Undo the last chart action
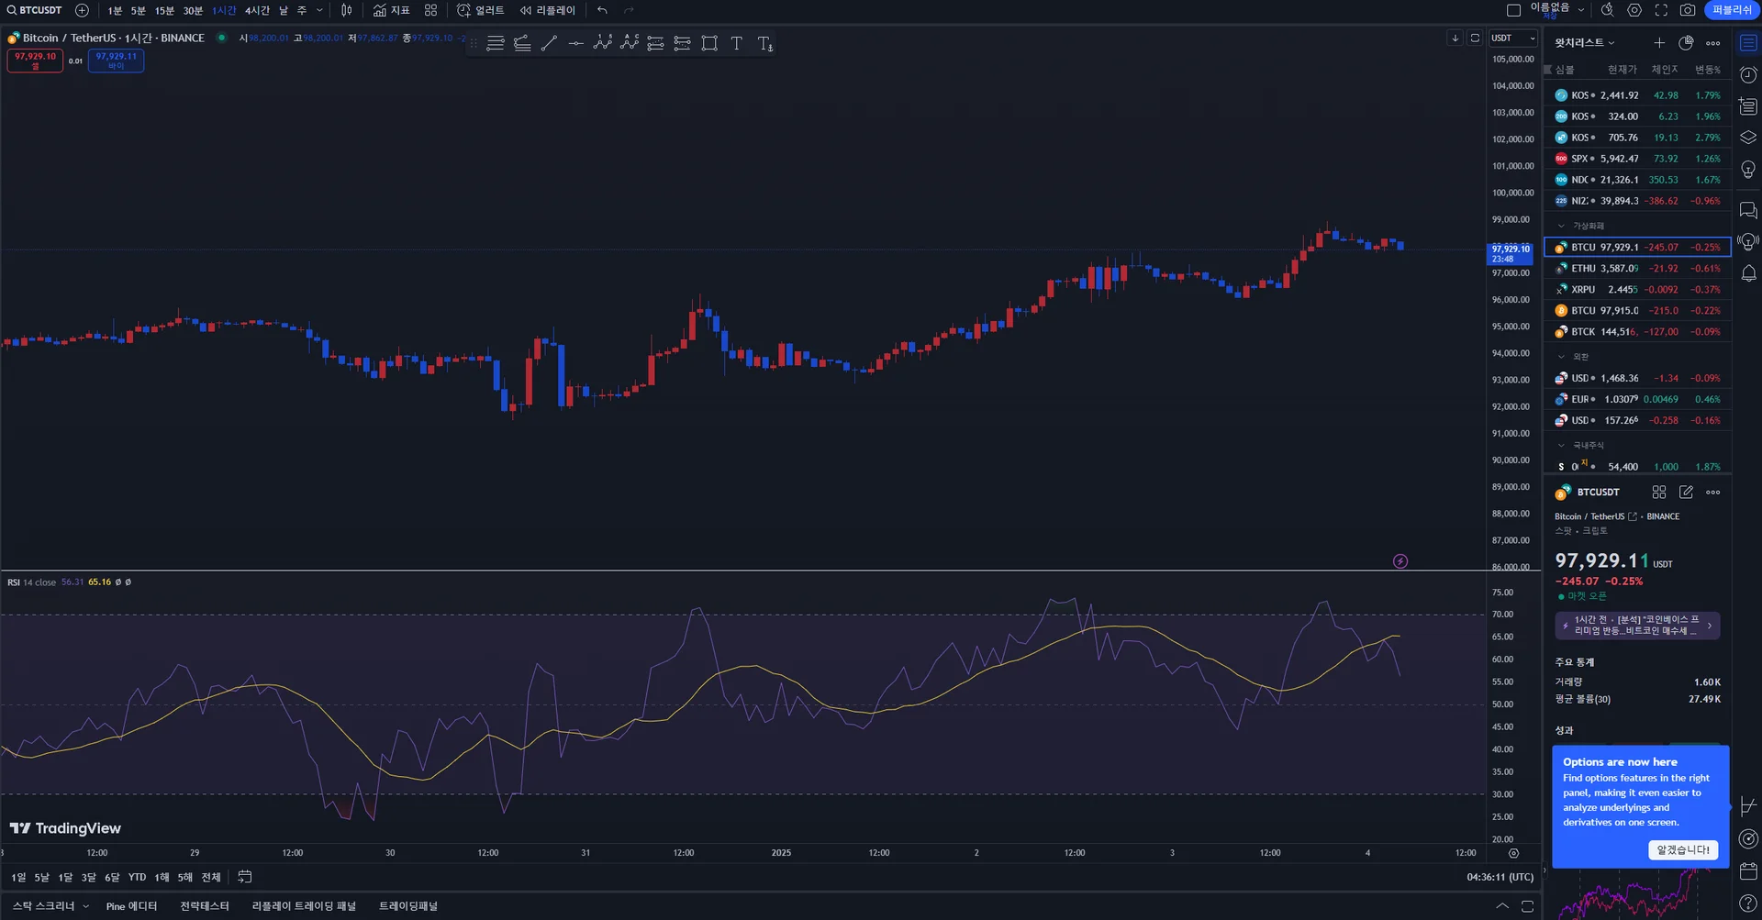Screen dimensions: 1762x920 (x=602, y=10)
